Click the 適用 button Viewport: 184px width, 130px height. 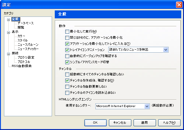145,123
